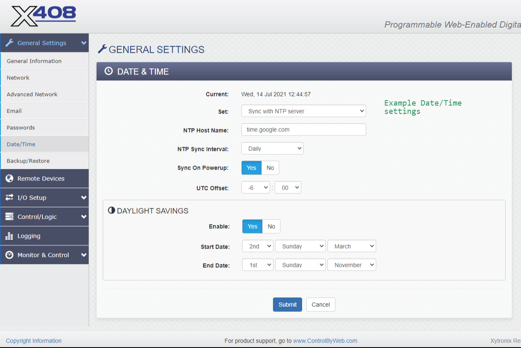The width and height of the screenshot is (521, 348).
Task: Click the Remote Devices globe icon
Action: (x=9, y=178)
